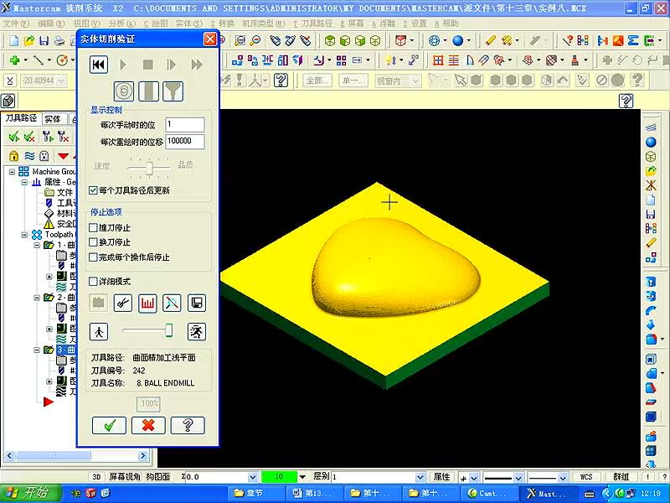Viewport: 670px width, 503px height.
Task: Open the Z depth dropdown in status bar
Action: (253, 477)
